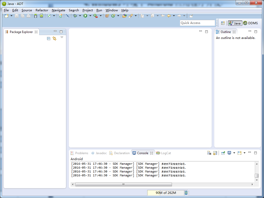Click the Next Annotation icon

(142, 16)
